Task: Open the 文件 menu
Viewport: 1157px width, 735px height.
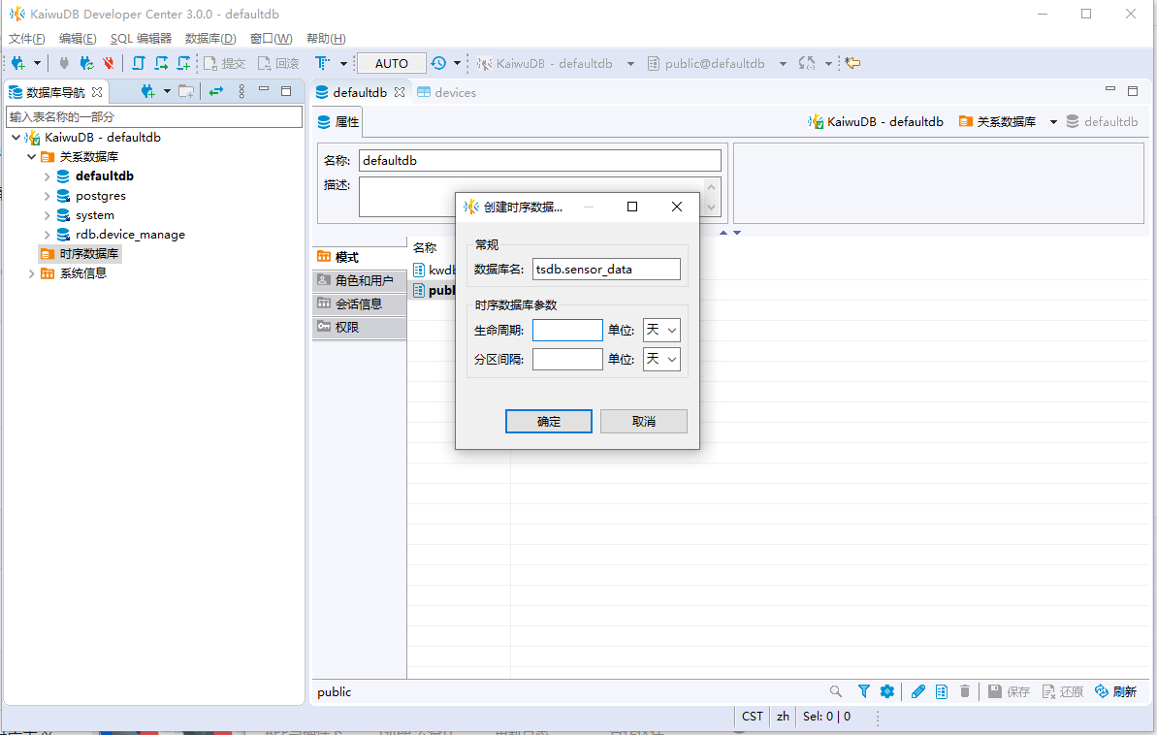Action: pos(26,39)
